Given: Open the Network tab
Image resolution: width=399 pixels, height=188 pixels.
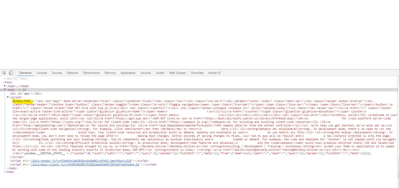Looking at the screenshot, I should coord(73,73).
